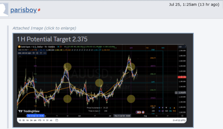This screenshot has height=129, width=223.
Task: Click parisboy's avatar picture
Action: 4,10
